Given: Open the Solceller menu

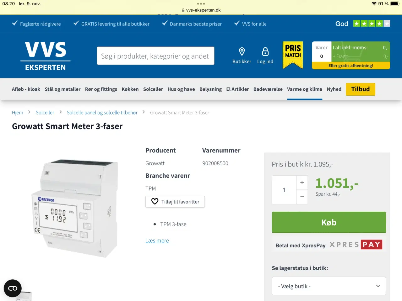Looking at the screenshot, I should point(153,89).
